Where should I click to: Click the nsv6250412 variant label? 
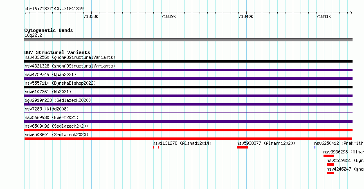[339, 143]
